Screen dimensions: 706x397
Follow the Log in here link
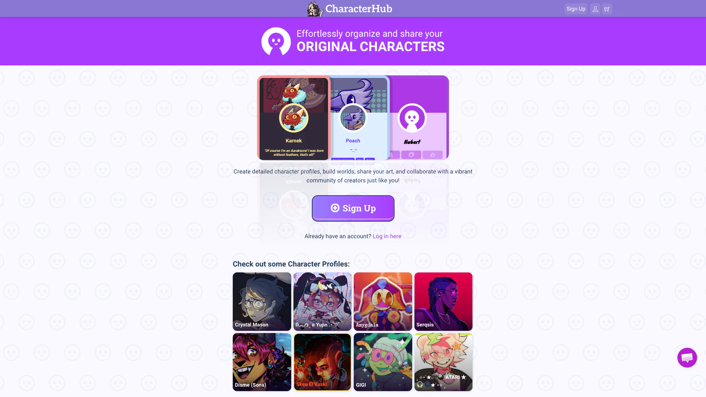pos(387,236)
